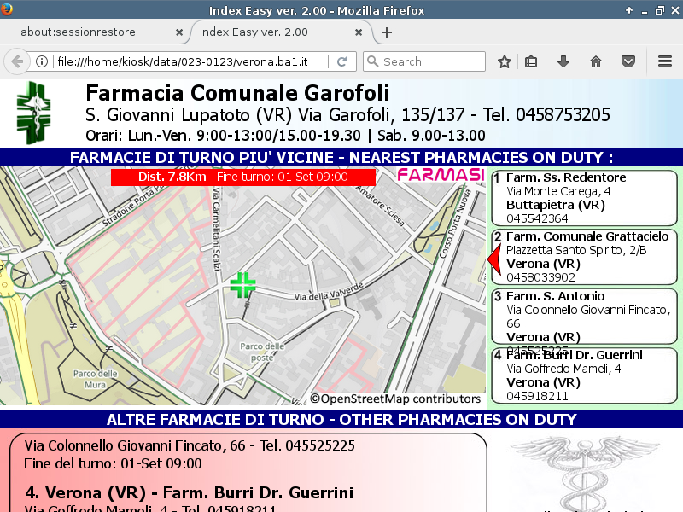
Task: Open the Pocket save icon
Action: [628, 61]
